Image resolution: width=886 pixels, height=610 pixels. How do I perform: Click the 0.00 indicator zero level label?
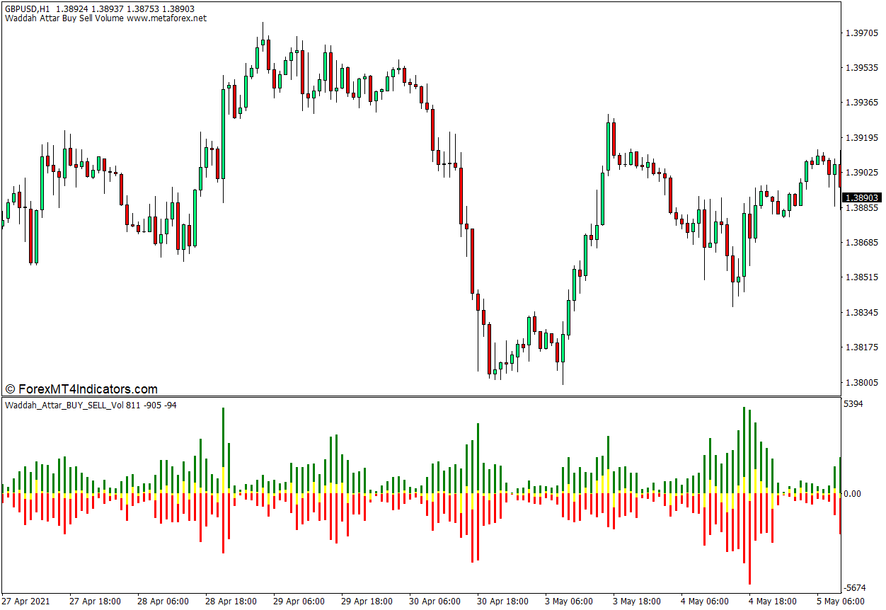click(853, 494)
